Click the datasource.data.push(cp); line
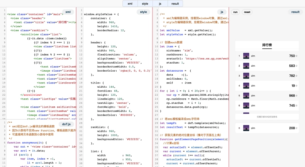This screenshot has width=305, height=167. tap(187, 107)
